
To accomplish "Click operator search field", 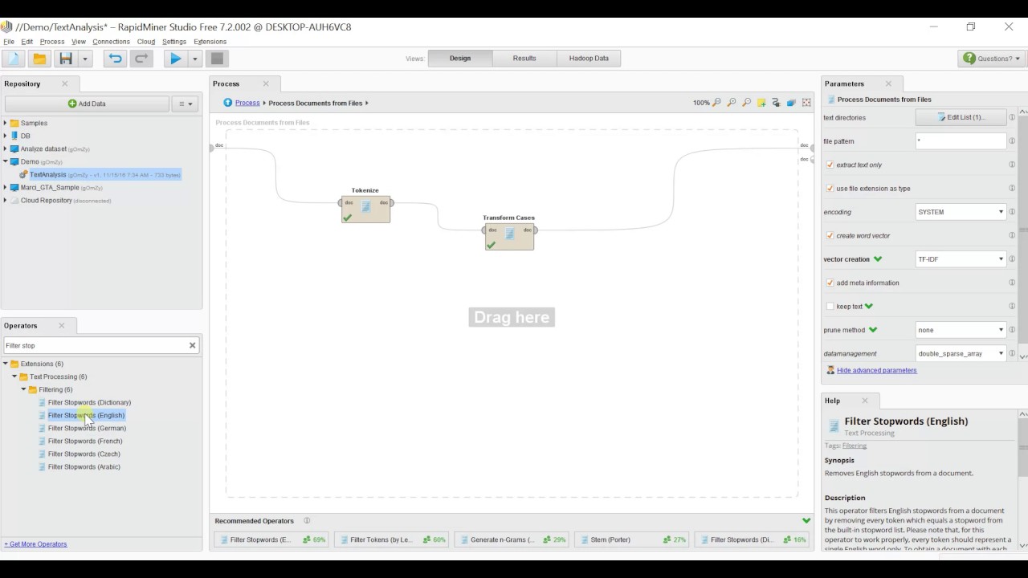I will tap(95, 345).
